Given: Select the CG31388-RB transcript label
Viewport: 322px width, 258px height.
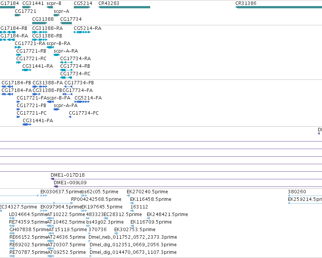Looking at the screenshot, I should [47, 36].
